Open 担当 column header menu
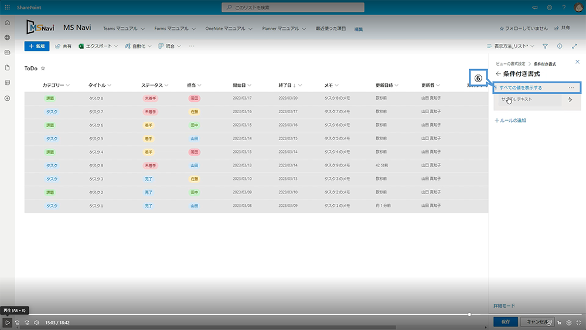Screen dimensions: 586x330 pyautogui.click(x=194, y=85)
